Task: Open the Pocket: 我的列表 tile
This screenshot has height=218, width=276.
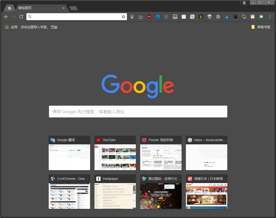Action: 161,153
